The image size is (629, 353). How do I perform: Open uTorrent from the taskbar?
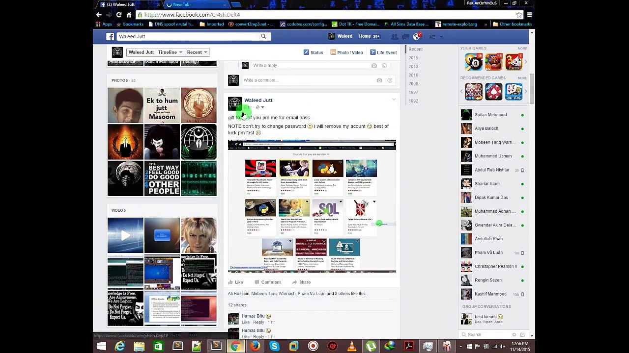coord(371,346)
